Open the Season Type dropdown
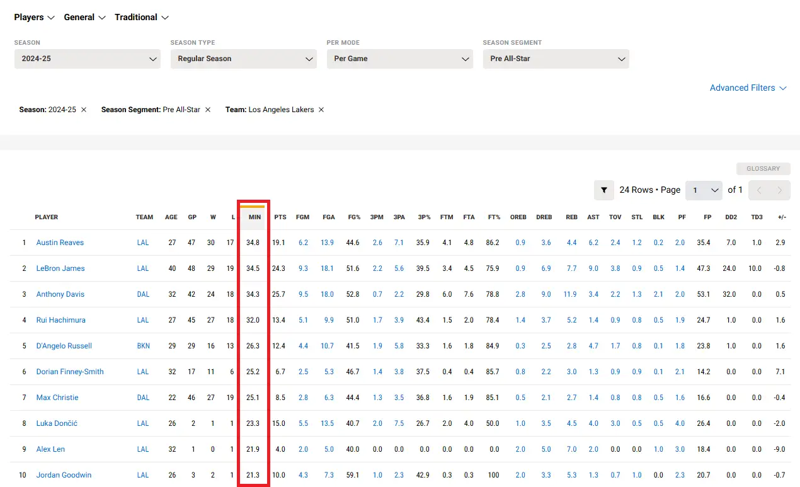 243,59
